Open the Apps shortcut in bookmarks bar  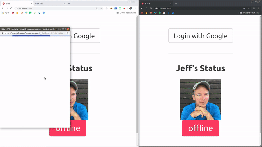(x=5, y=13)
